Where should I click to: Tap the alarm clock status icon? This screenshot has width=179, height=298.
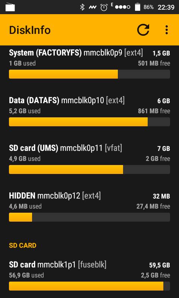(x=104, y=7)
